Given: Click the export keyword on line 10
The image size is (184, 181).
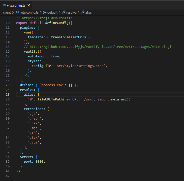Looking at the screenshot, I should pos(22,23).
